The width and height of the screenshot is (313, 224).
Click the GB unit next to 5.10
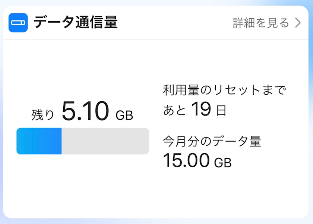coord(124,116)
